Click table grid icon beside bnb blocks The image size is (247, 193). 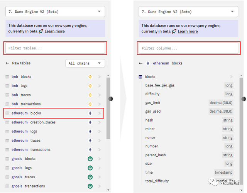coord(7,77)
